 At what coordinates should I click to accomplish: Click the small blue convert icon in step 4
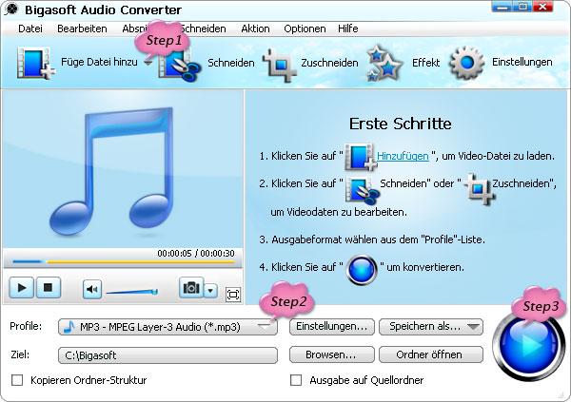tap(362, 270)
